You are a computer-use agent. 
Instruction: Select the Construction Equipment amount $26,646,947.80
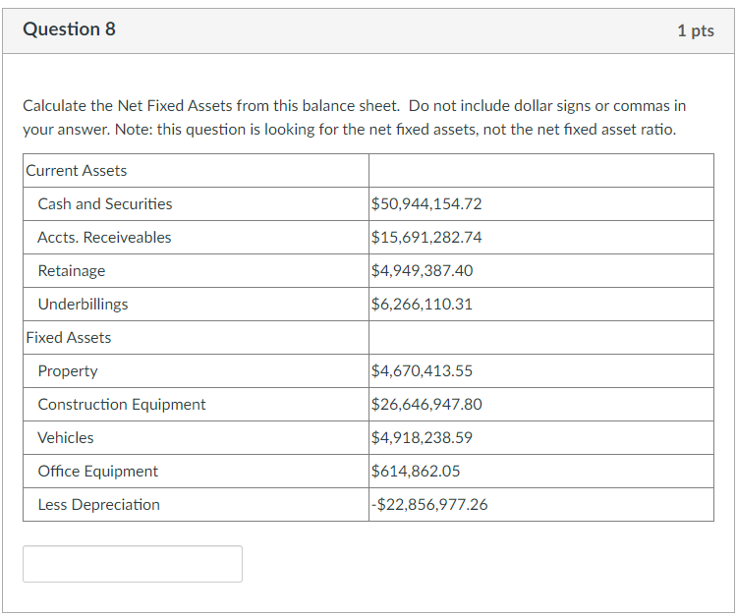click(x=426, y=404)
